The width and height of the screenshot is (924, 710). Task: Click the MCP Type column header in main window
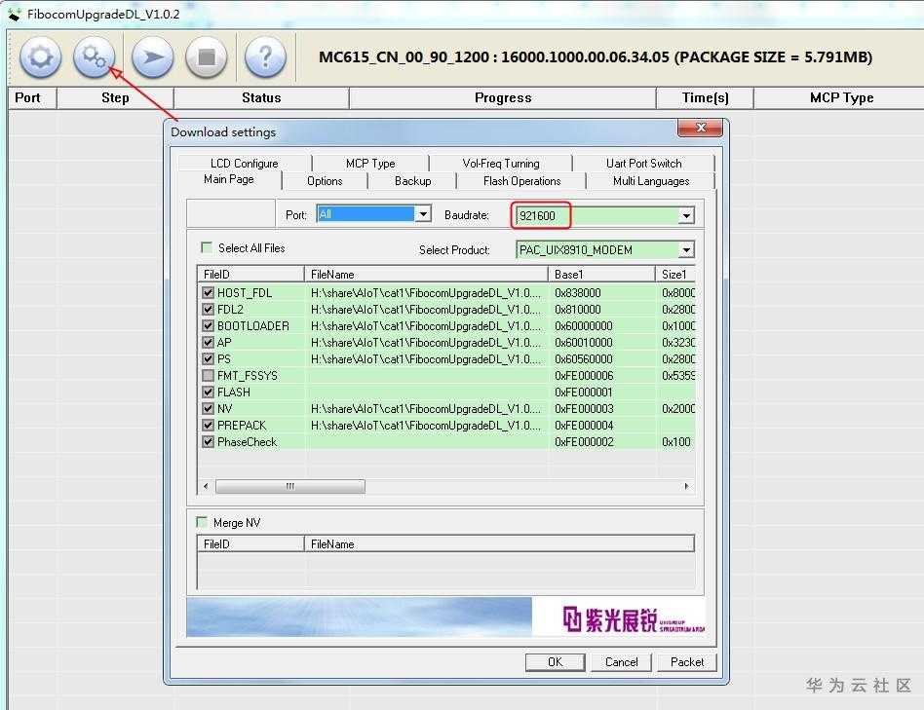point(841,97)
